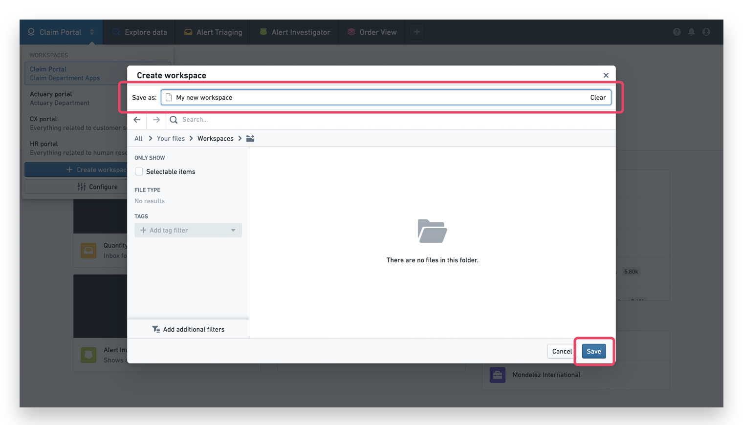The image size is (743, 425).
Task: Open the help question mark icon in the top bar
Action: coord(677,32)
